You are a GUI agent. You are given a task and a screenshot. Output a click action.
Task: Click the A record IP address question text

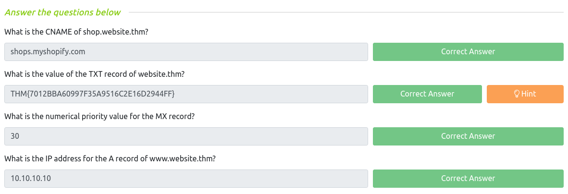coord(110,159)
